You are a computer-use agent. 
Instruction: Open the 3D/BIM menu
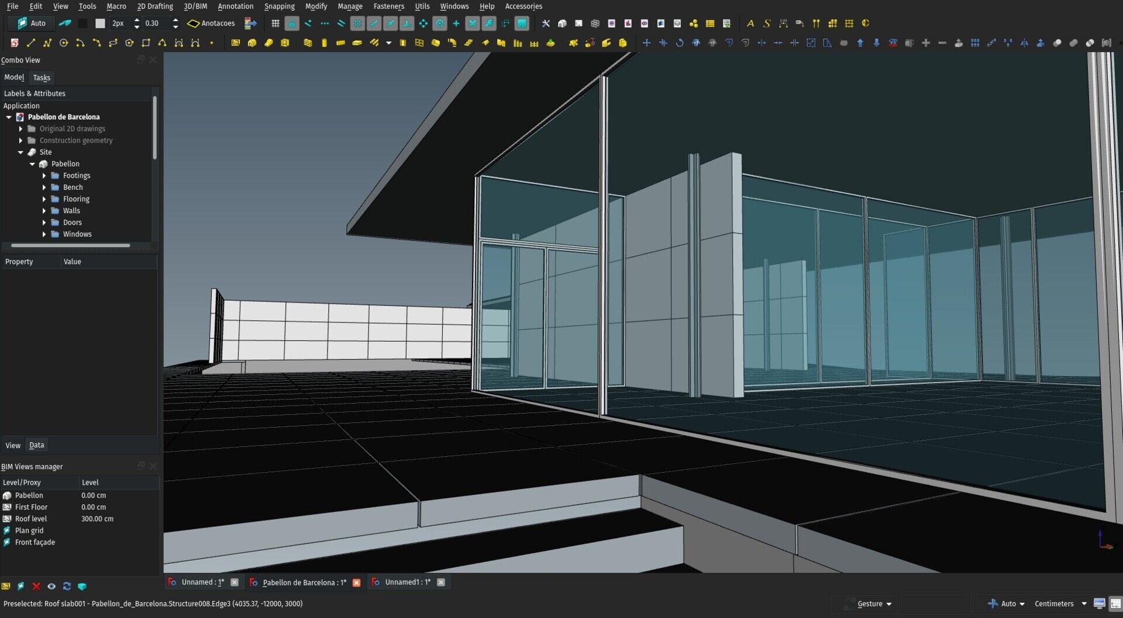click(195, 6)
